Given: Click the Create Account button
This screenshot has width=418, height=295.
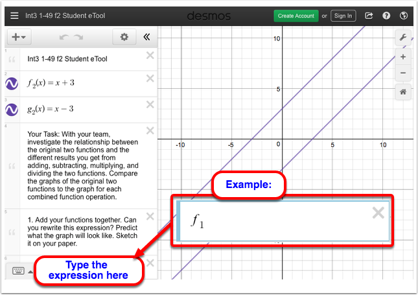Looking at the screenshot, I should (x=296, y=16).
